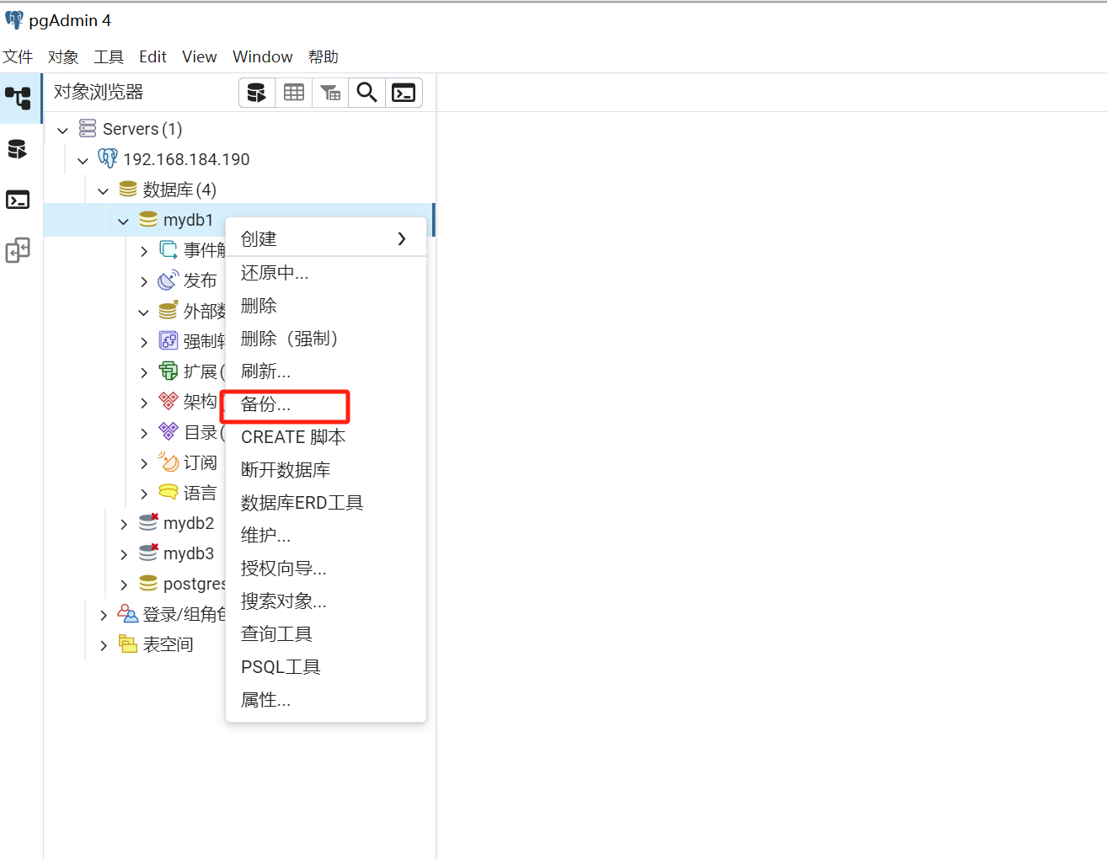
Task: Open the 创建 submenu in context menu
Action: pos(326,239)
